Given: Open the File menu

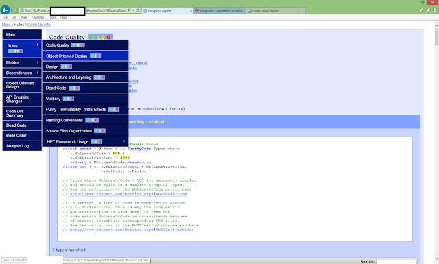Looking at the screenshot, I should pos(5,17).
